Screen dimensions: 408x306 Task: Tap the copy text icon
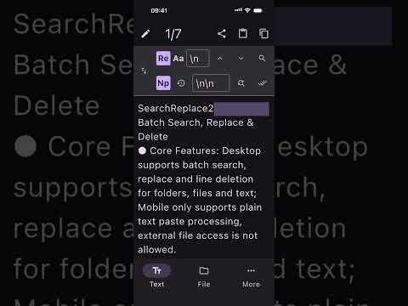[263, 33]
